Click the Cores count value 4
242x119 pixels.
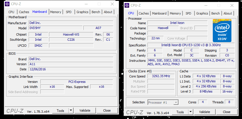pyautogui.click(x=203, y=102)
